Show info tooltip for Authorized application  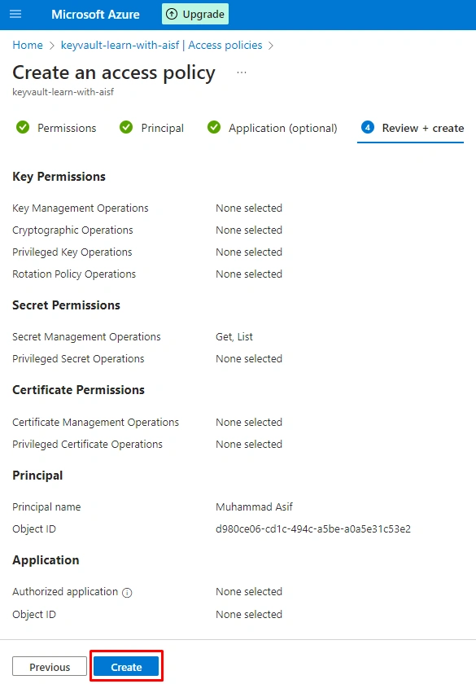127,593
